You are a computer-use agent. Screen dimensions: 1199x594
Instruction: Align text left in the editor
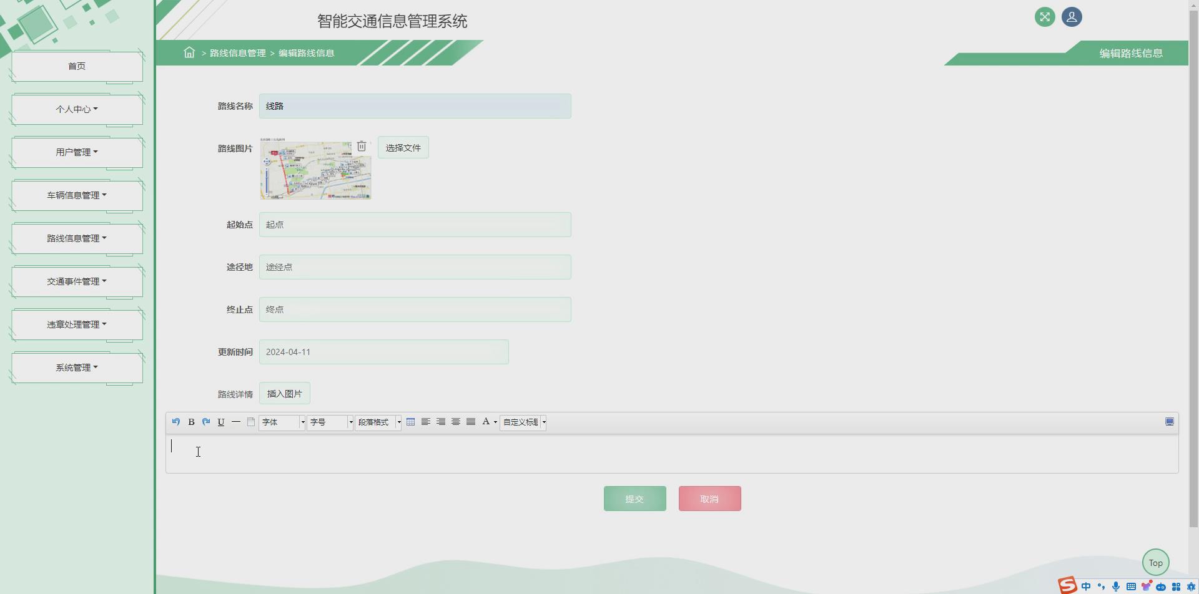(426, 422)
